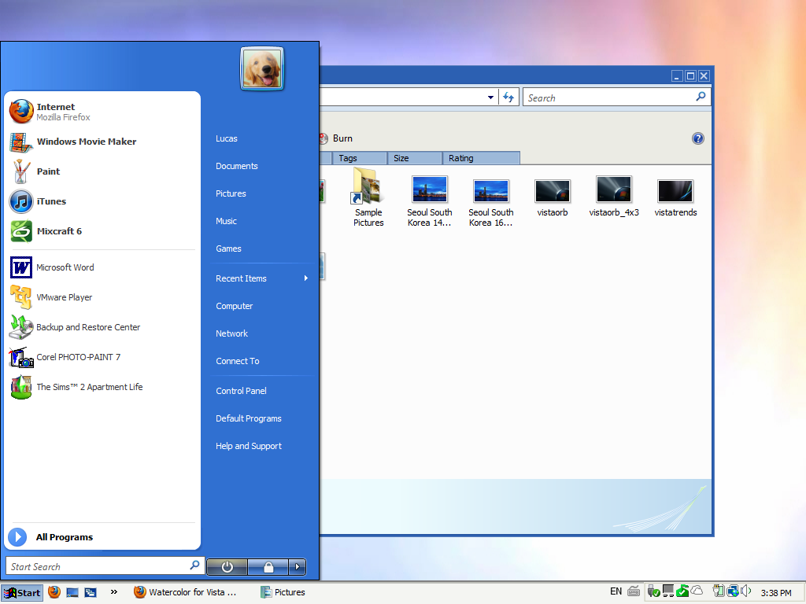
Task: Expand All Programs in the Start menu
Action: pos(102,537)
